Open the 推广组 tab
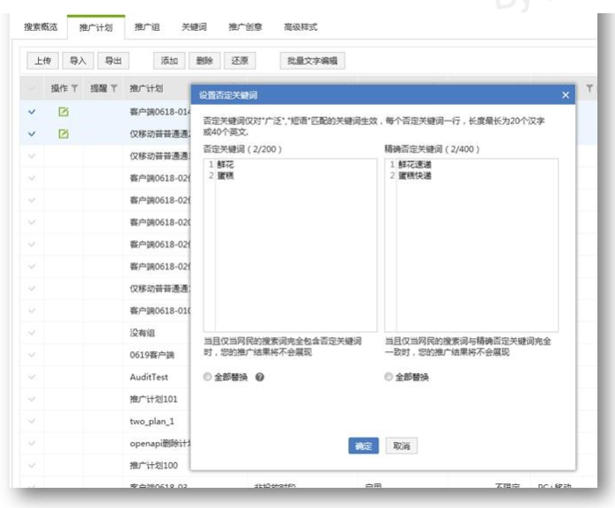The image size is (615, 508). 147,27
